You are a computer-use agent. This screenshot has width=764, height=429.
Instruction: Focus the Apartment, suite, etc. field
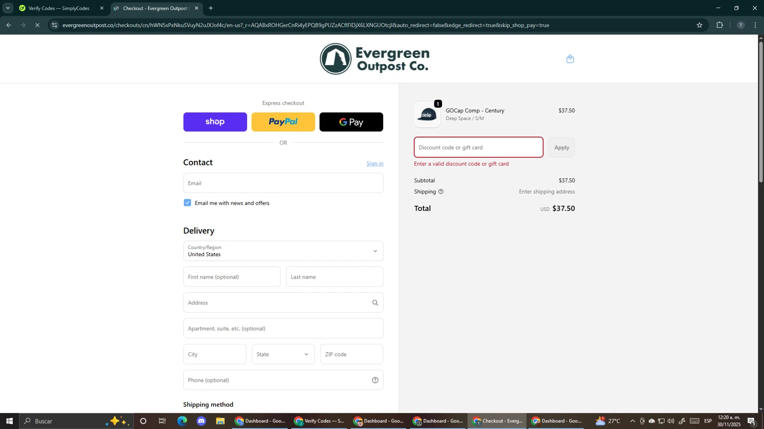(x=283, y=328)
